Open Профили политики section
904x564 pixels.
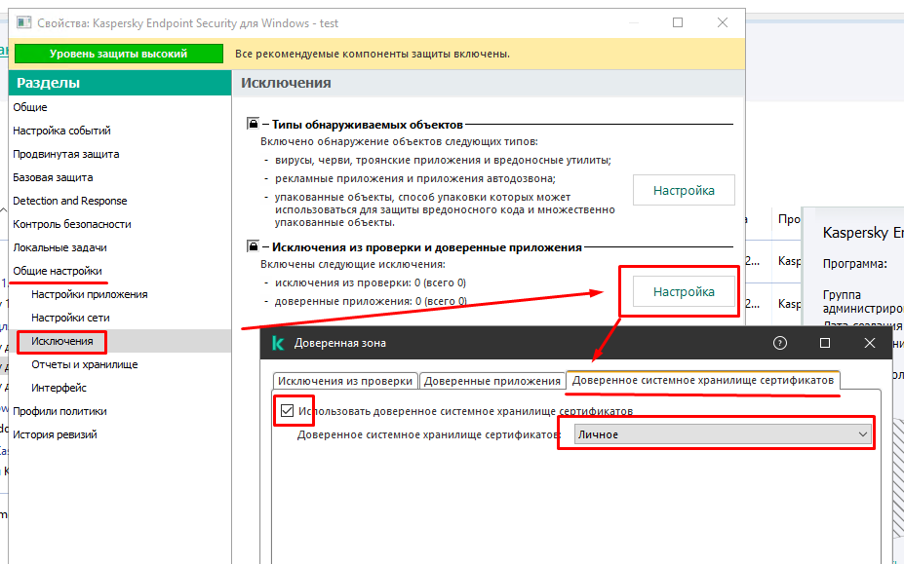(x=59, y=411)
